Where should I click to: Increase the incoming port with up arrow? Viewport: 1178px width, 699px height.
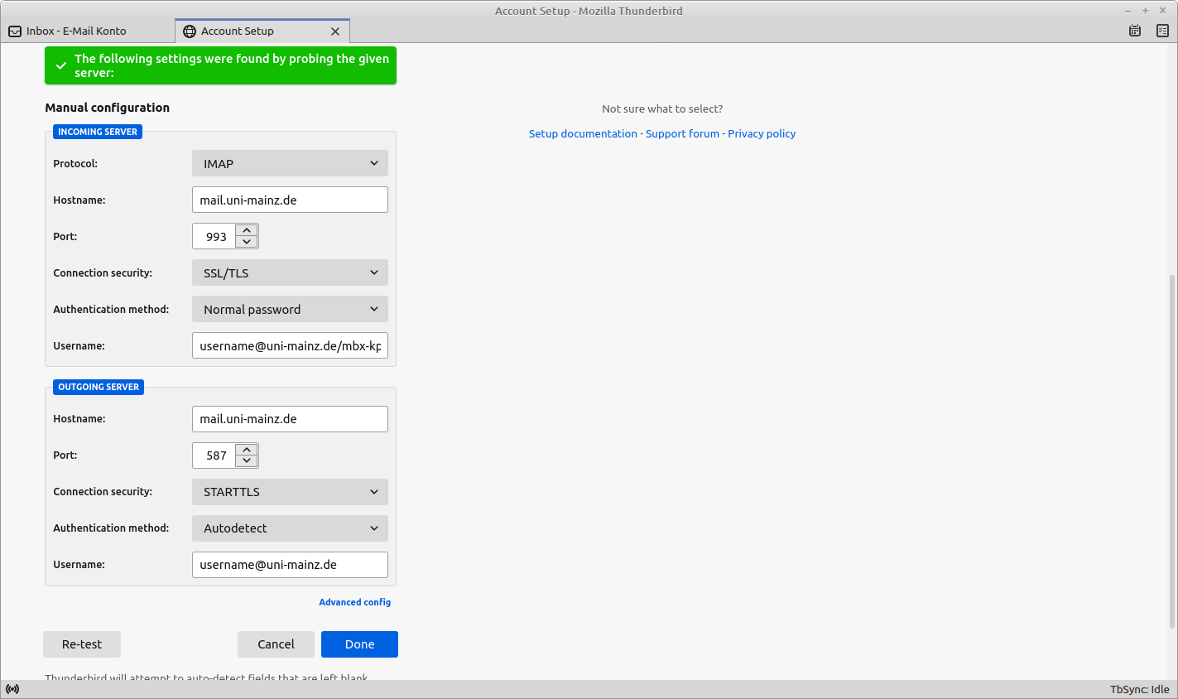[247, 230]
